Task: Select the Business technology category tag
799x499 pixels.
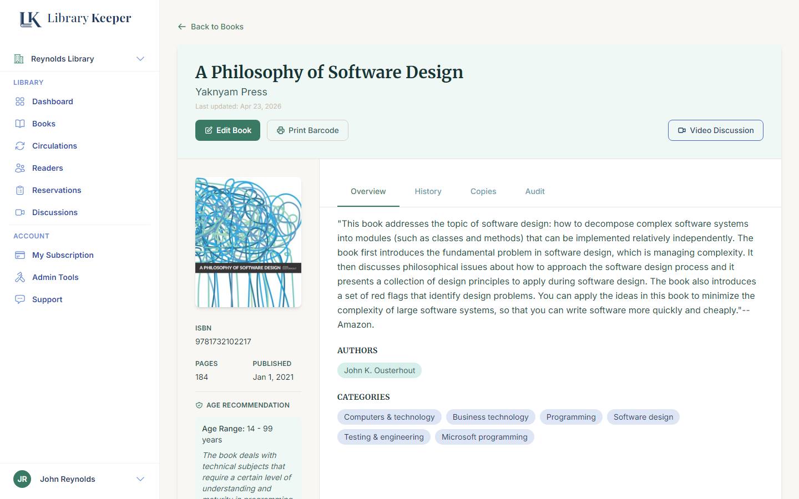Action: 490,417
